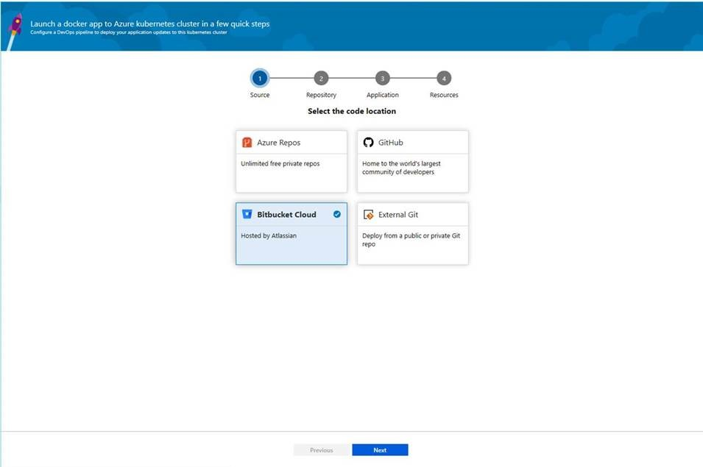
Task: Select the Azure Repos source option
Action: click(291, 160)
